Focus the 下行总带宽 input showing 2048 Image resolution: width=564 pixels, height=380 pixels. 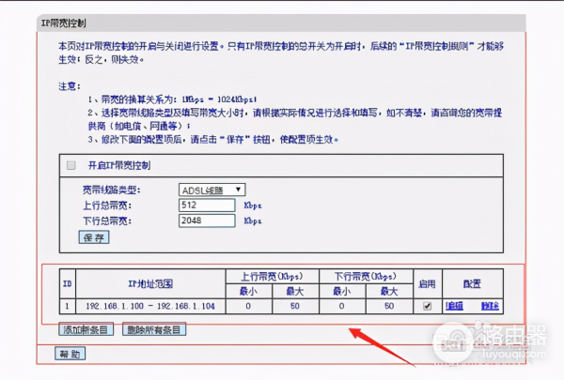(207, 220)
